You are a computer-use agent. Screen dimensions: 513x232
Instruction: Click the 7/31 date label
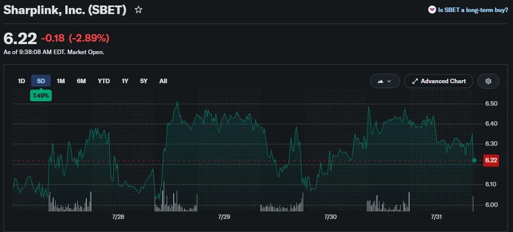tap(437, 217)
